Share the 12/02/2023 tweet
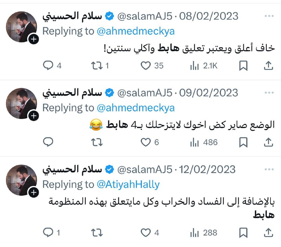Viewport: 281px width, 247px height. pos(268,233)
